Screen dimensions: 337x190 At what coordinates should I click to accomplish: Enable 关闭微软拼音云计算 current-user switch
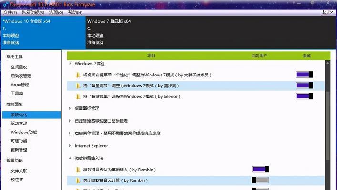[x=260, y=180]
